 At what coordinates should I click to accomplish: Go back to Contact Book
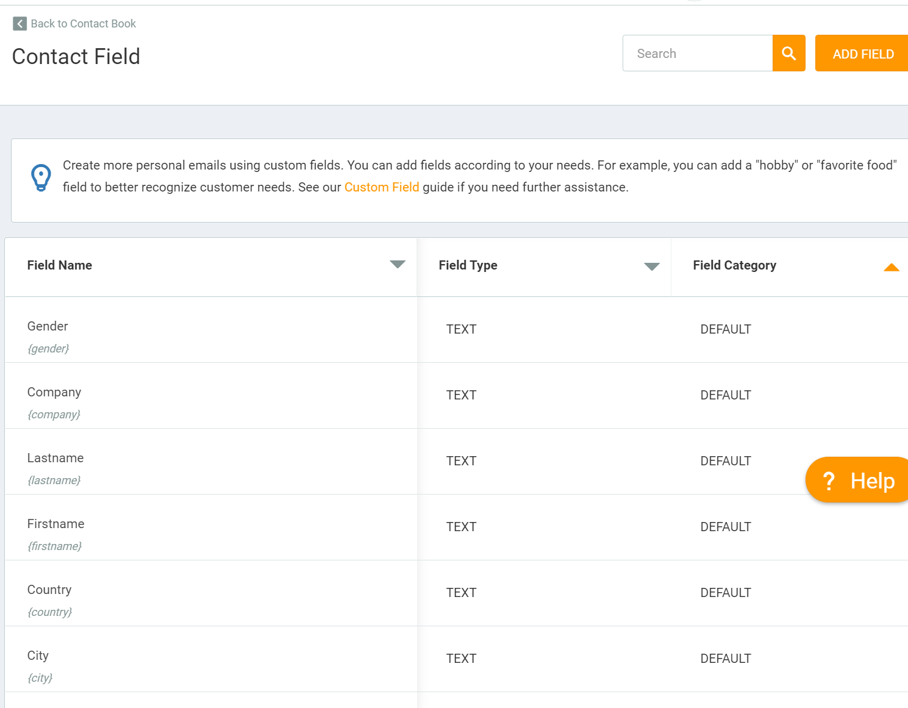click(83, 24)
